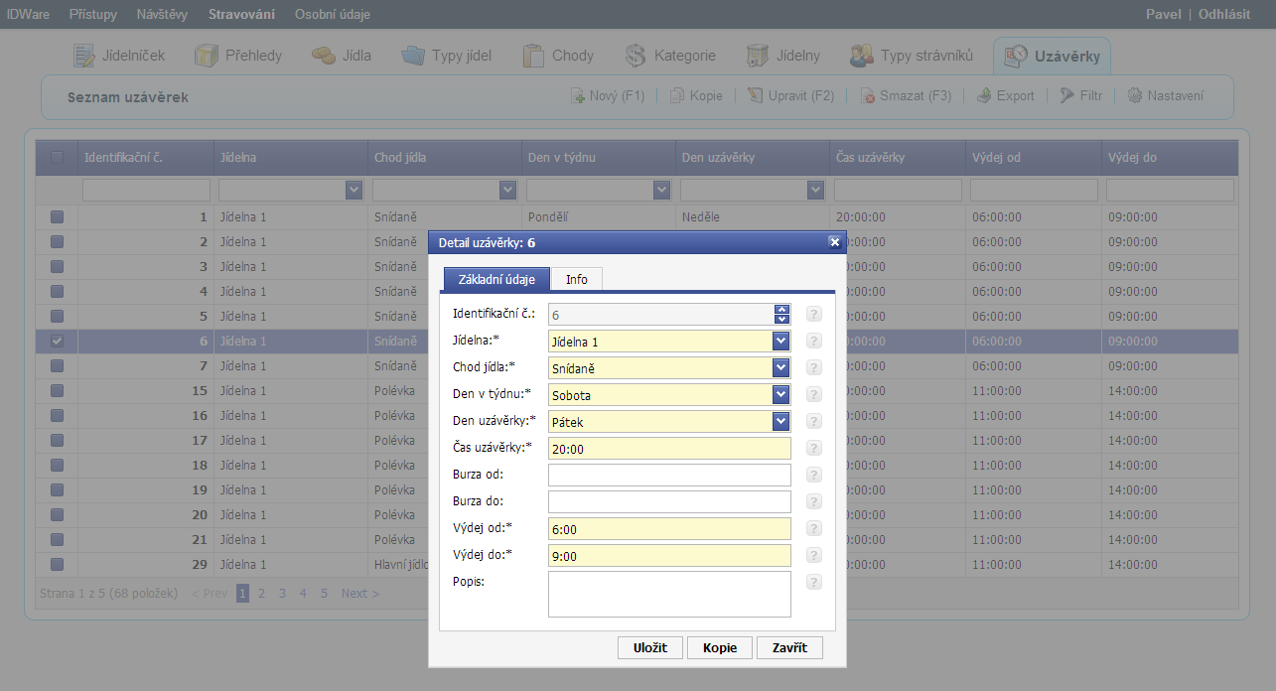The height and width of the screenshot is (691, 1276).
Task: Expand the Den v týdnu dropdown showing Sobota
Action: 781,395
